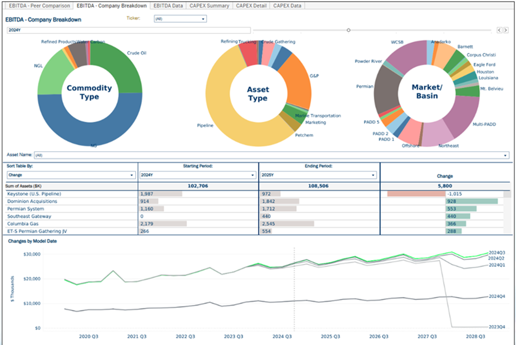
Task: Click the Columbia Gas row label
Action: (23, 224)
